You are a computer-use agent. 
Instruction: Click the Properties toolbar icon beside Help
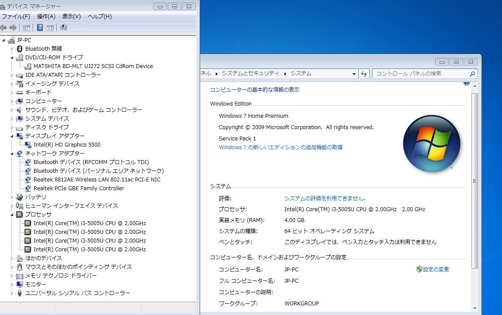click(x=50, y=28)
